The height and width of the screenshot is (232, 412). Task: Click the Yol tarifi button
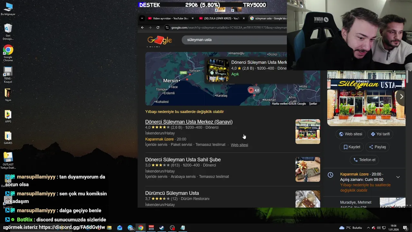(x=380, y=134)
